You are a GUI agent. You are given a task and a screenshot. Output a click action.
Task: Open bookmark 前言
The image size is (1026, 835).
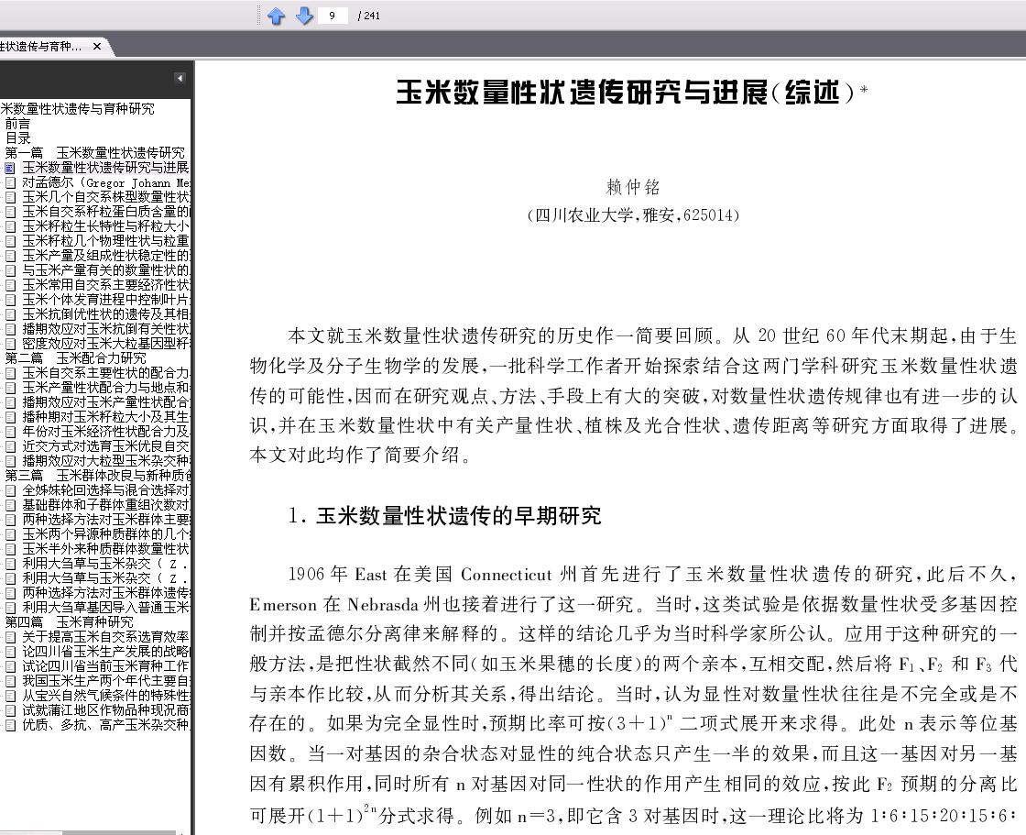[x=17, y=124]
